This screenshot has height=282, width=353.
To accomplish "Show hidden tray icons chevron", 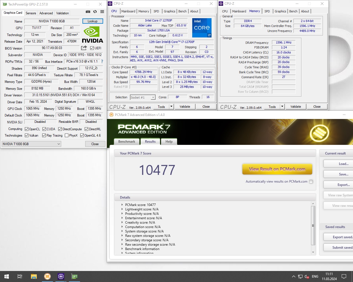I will pos(293,276).
